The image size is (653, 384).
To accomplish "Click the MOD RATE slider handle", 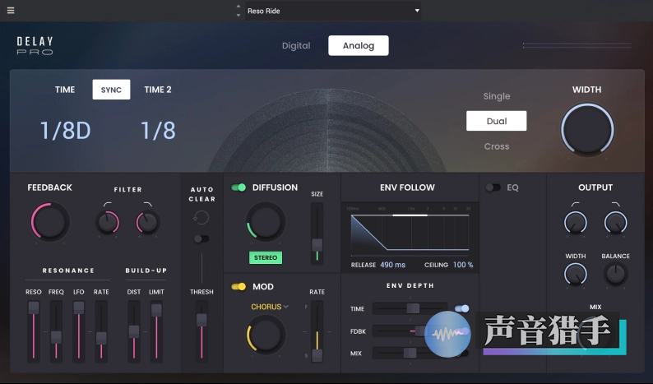I will tap(317, 355).
